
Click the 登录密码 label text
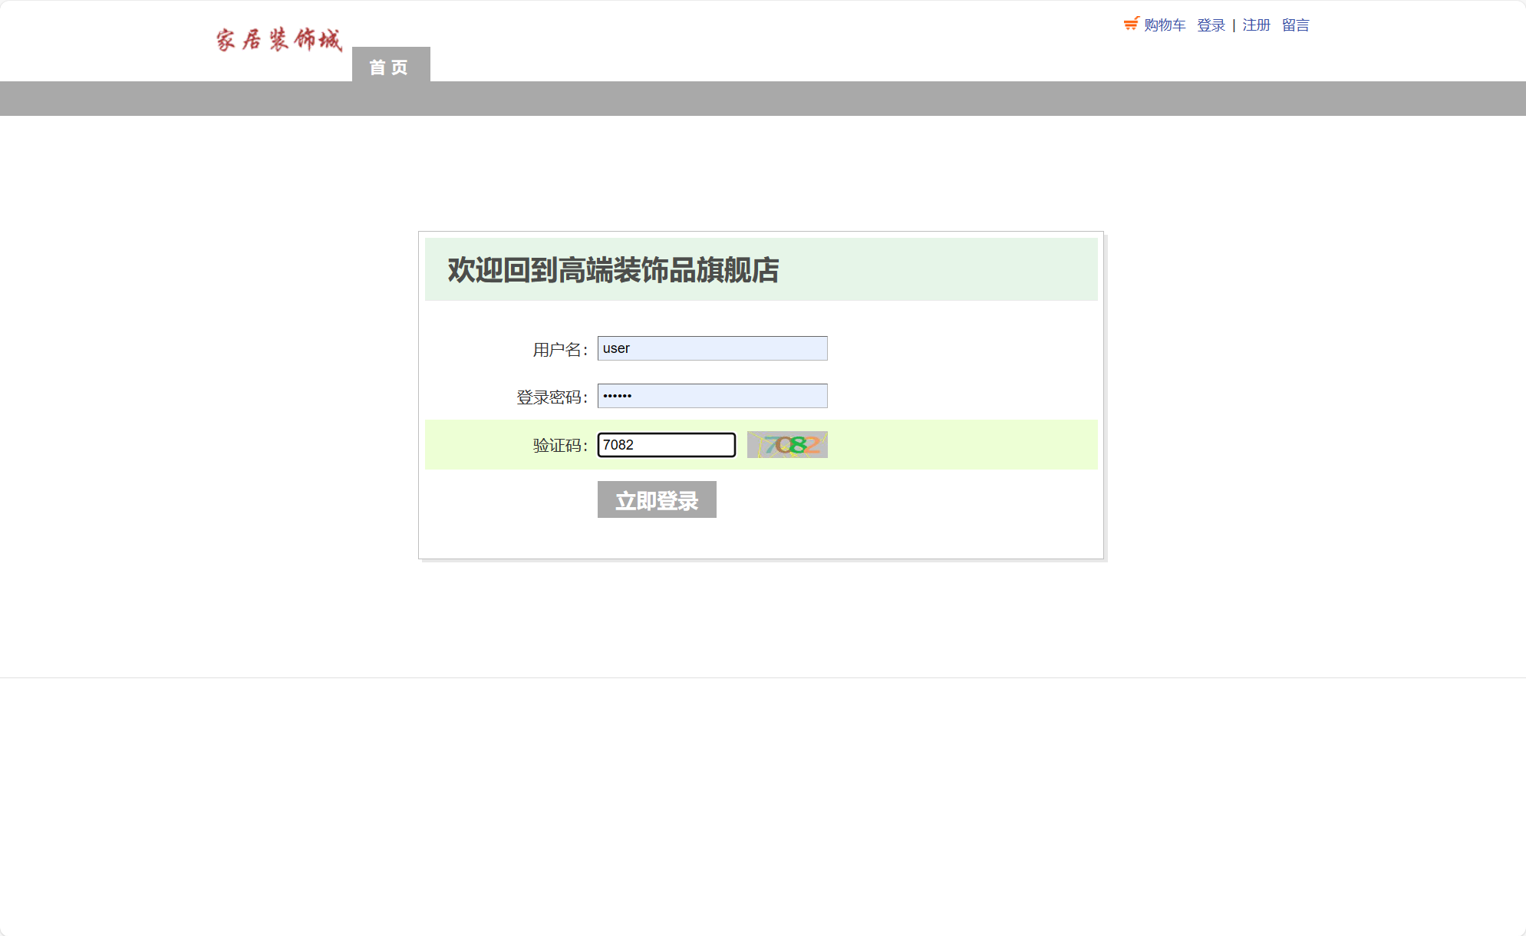(x=551, y=397)
